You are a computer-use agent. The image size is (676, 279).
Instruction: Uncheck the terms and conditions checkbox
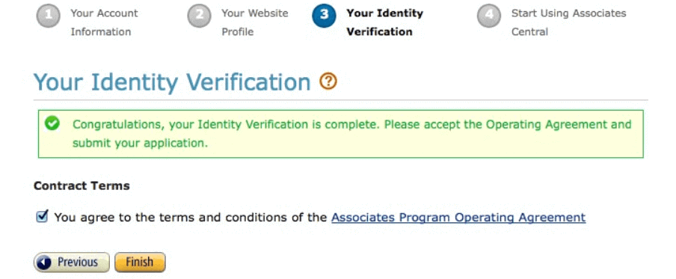pos(42,216)
